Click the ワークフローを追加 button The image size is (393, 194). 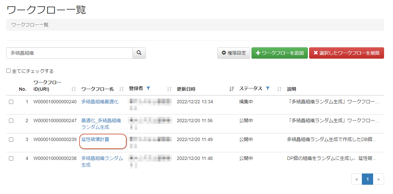click(x=279, y=53)
